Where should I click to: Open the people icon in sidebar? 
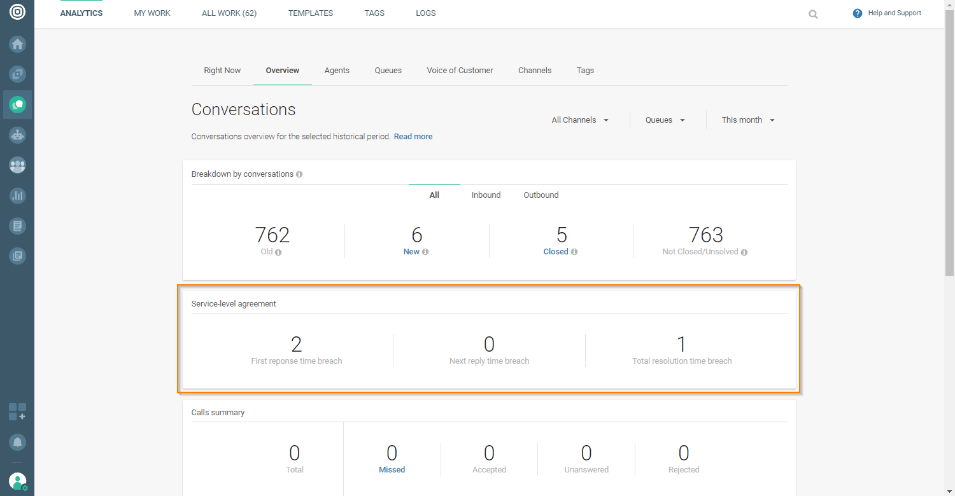17,165
